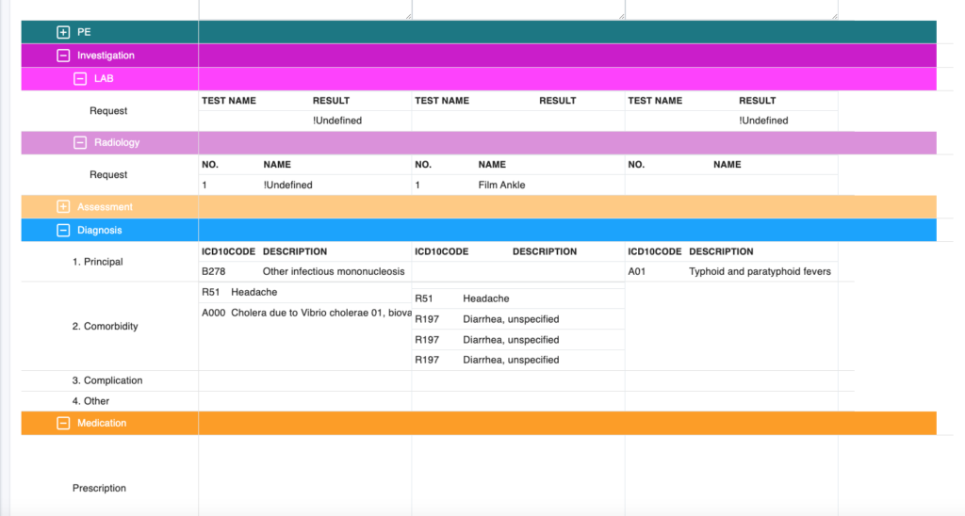
Task: Click the Prescription row label
Action: [x=99, y=488]
